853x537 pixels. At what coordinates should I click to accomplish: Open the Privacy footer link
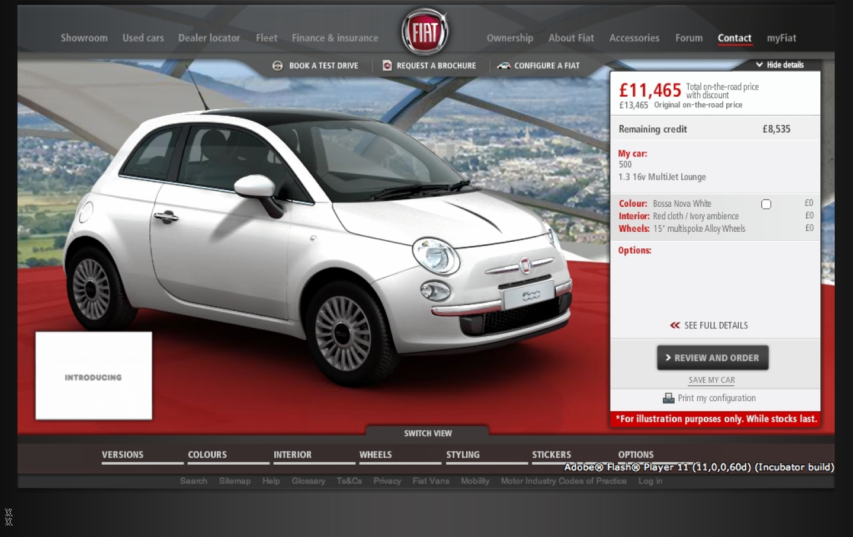pos(387,481)
